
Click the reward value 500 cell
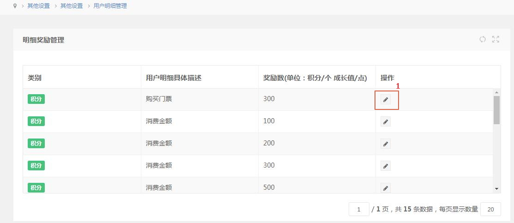317,186
